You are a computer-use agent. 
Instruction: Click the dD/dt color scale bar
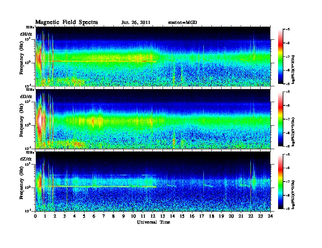[x=281, y=119]
